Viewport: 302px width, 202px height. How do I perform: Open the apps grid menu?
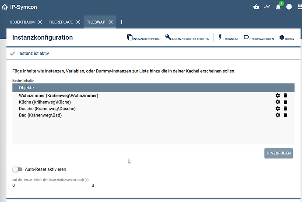tap(299, 7)
